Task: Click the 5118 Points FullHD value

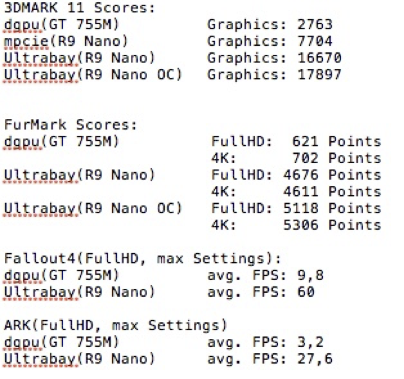Action: tap(332, 209)
